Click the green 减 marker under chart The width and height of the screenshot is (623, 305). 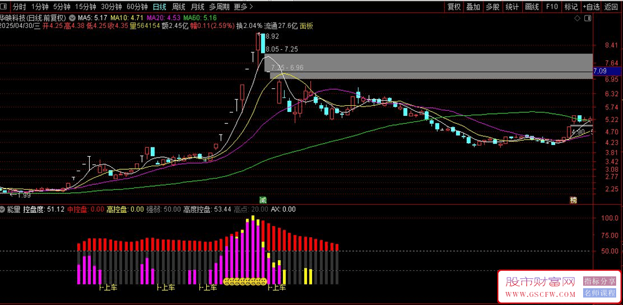pyautogui.click(x=262, y=199)
